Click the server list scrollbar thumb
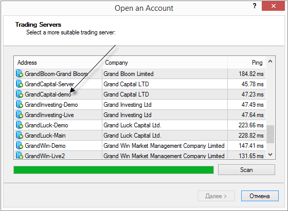This screenshot has width=288, height=211. tap(270, 134)
